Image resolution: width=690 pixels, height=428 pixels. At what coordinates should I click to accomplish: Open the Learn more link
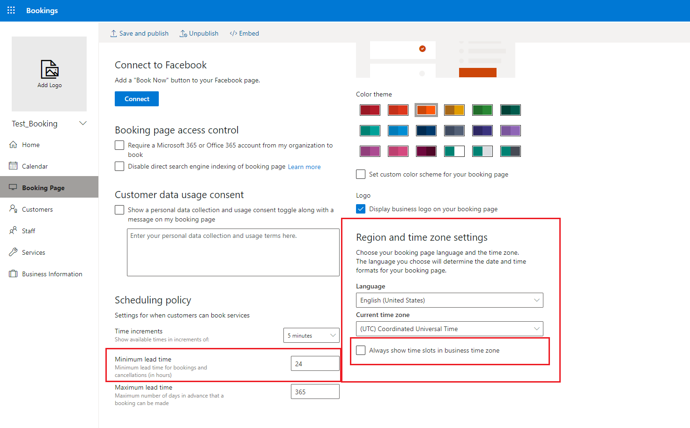point(304,167)
